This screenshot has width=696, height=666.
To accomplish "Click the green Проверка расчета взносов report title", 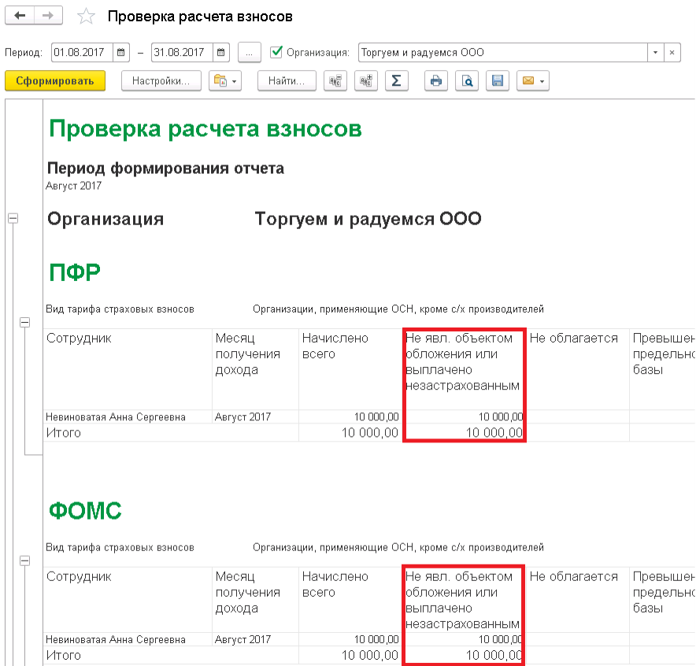I will coord(205,129).
